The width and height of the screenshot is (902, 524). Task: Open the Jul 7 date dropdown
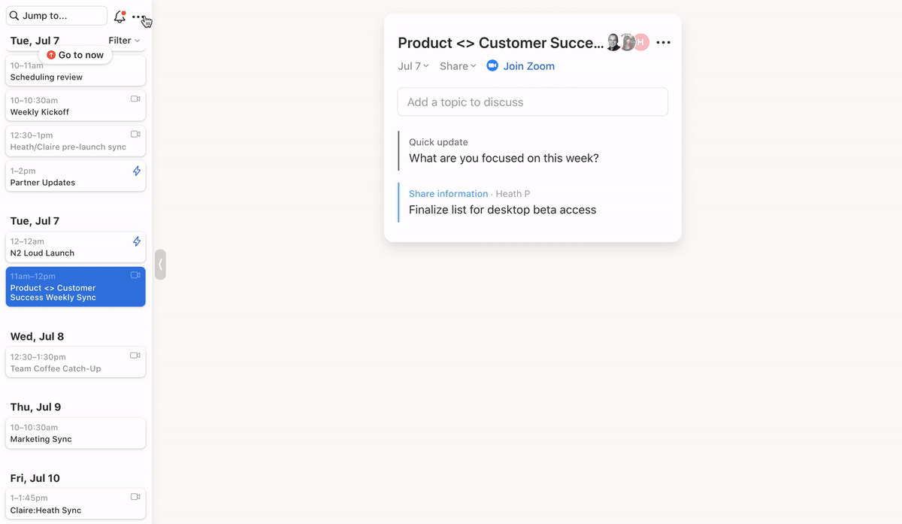click(x=413, y=66)
